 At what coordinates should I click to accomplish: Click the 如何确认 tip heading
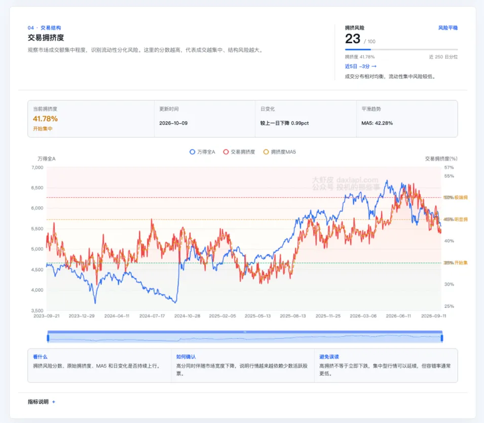point(186,357)
